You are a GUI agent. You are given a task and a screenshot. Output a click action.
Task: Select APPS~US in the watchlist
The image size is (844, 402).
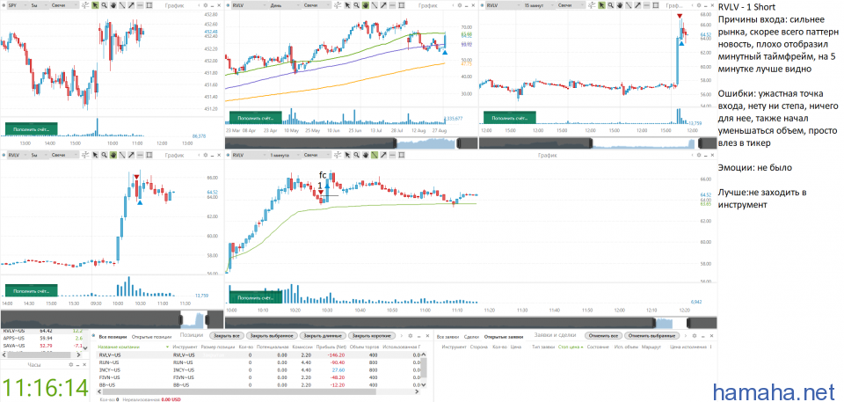click(42, 338)
